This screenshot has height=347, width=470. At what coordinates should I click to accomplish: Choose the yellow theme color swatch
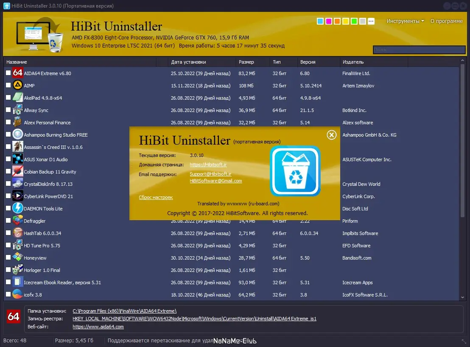click(346, 21)
